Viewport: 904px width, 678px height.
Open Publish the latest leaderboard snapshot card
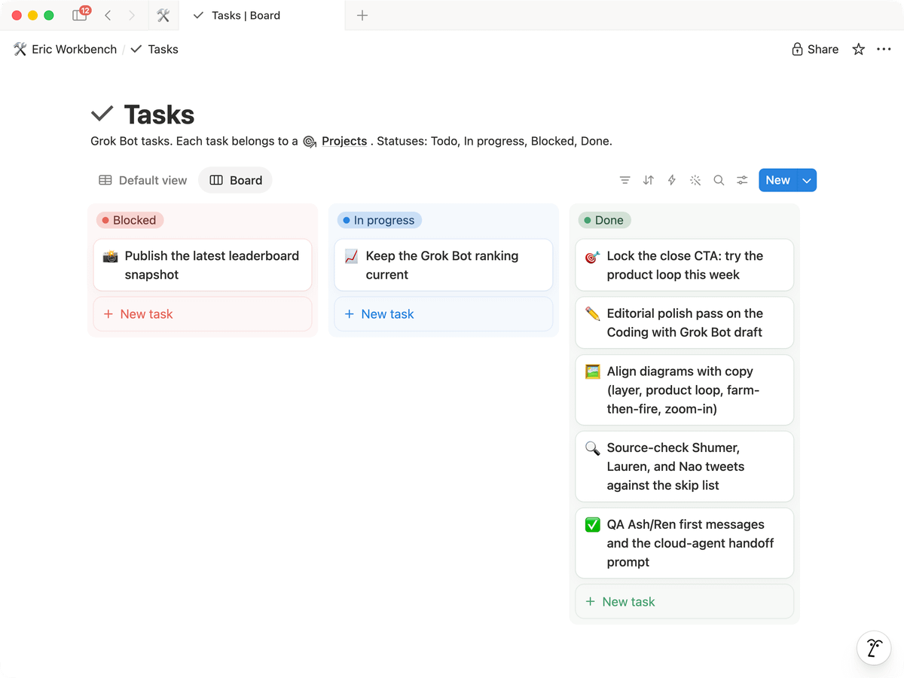203,265
